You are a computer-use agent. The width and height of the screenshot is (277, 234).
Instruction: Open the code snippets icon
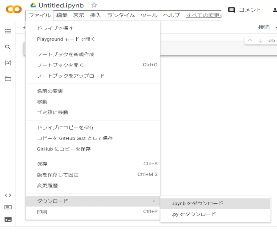click(8, 195)
